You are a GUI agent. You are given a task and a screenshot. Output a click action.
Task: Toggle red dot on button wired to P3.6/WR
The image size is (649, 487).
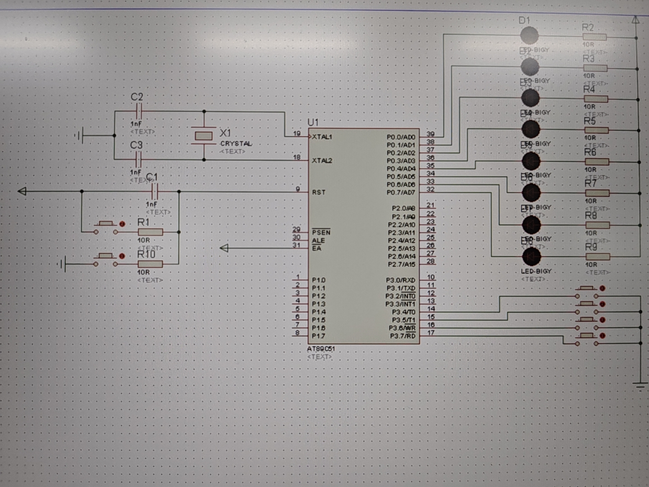point(602,320)
